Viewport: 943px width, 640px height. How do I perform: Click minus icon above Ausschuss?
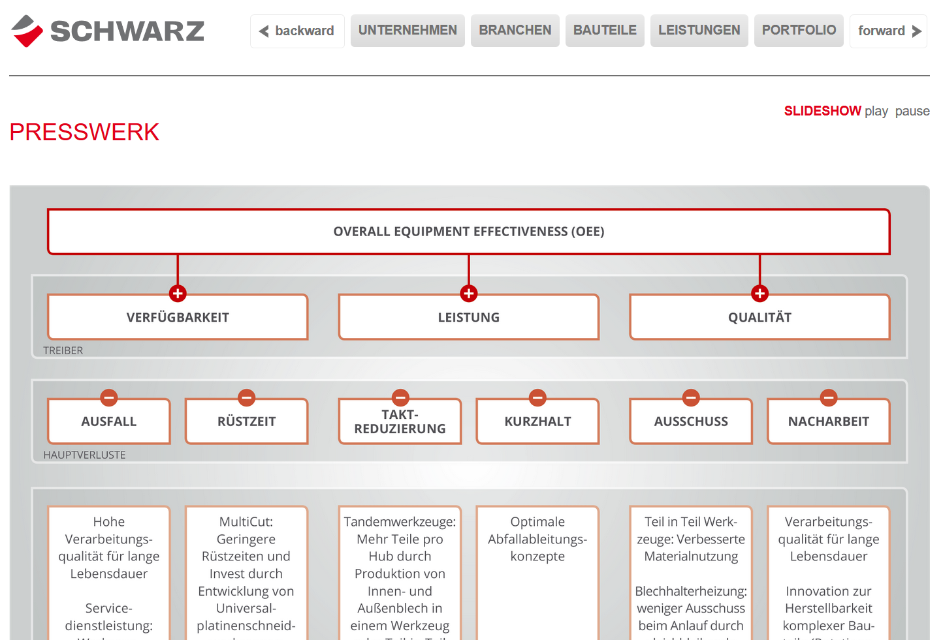(691, 397)
